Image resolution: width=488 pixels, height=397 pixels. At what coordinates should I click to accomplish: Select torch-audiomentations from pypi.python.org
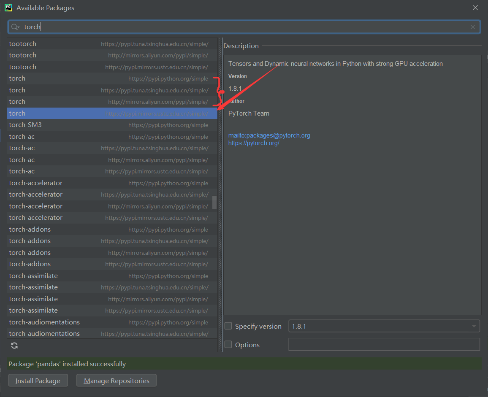(x=112, y=322)
